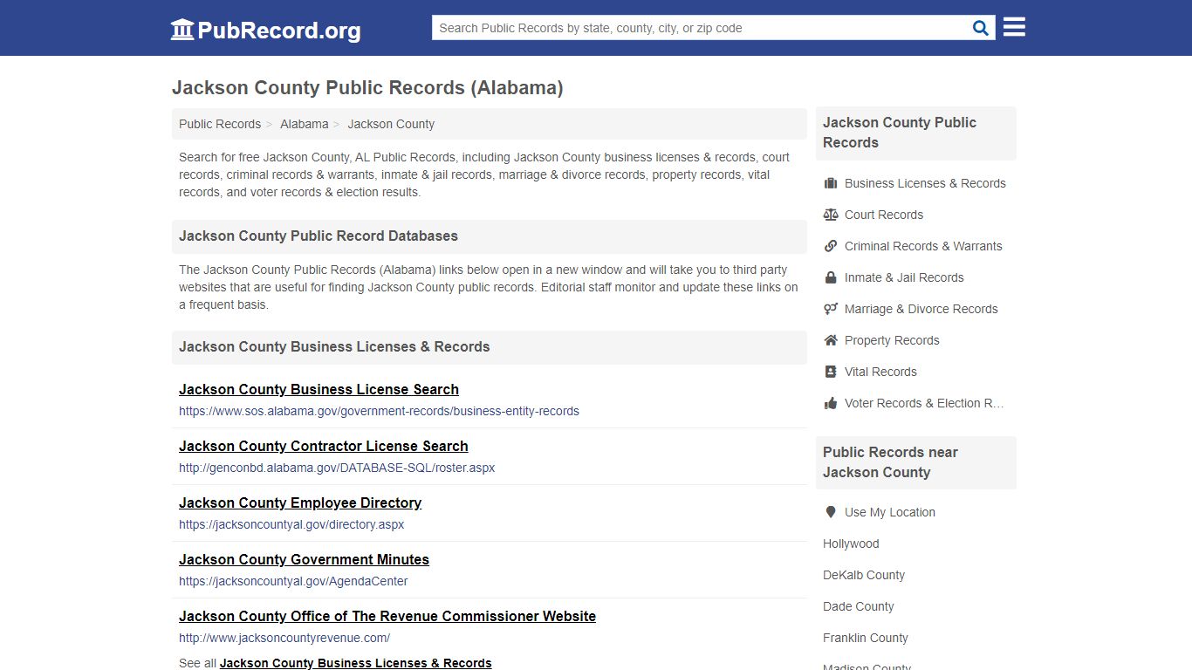
Task: Select the Jackson County breadcrumb
Action: pos(391,124)
